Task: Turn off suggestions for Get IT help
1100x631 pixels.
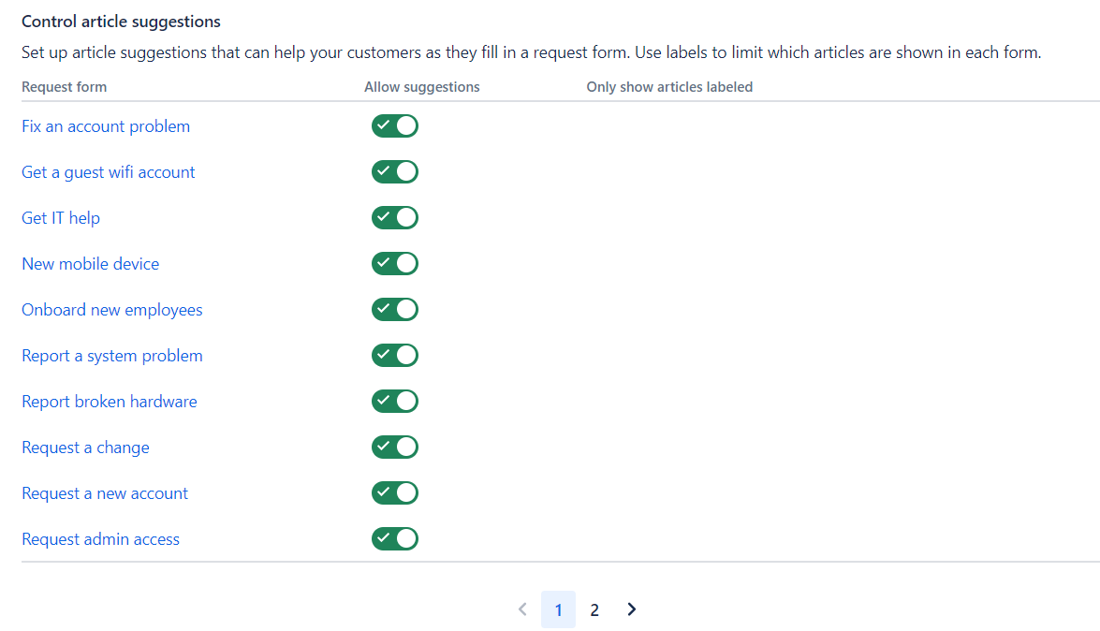Action: coord(394,218)
